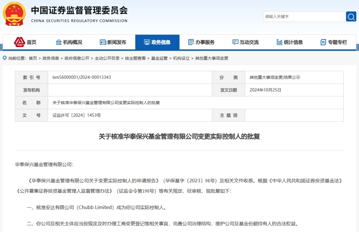359x232 pixels.
Task: Click the search magnifier button
Action: (x=351, y=17)
